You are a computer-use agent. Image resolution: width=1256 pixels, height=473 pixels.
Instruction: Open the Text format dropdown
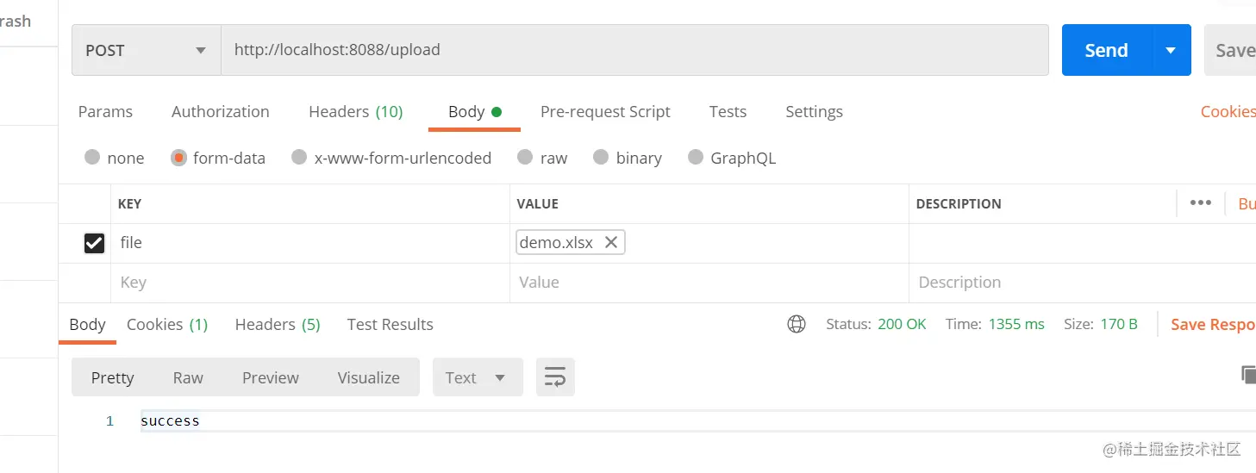coord(478,377)
